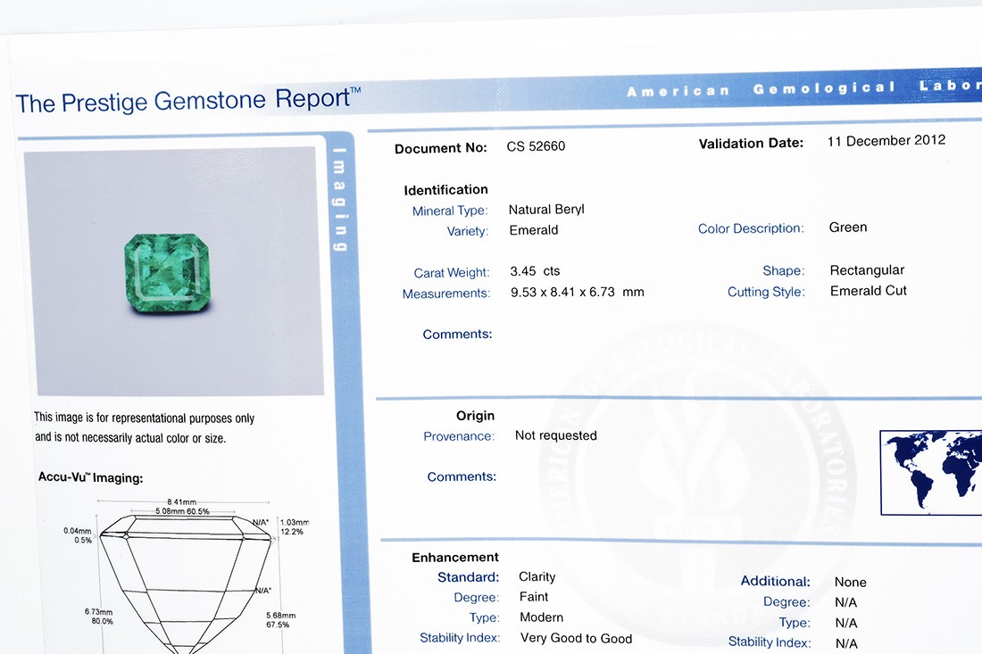Screen dimensions: 982x654
Task: Click the "Identification" section heading
Action: click(x=445, y=190)
